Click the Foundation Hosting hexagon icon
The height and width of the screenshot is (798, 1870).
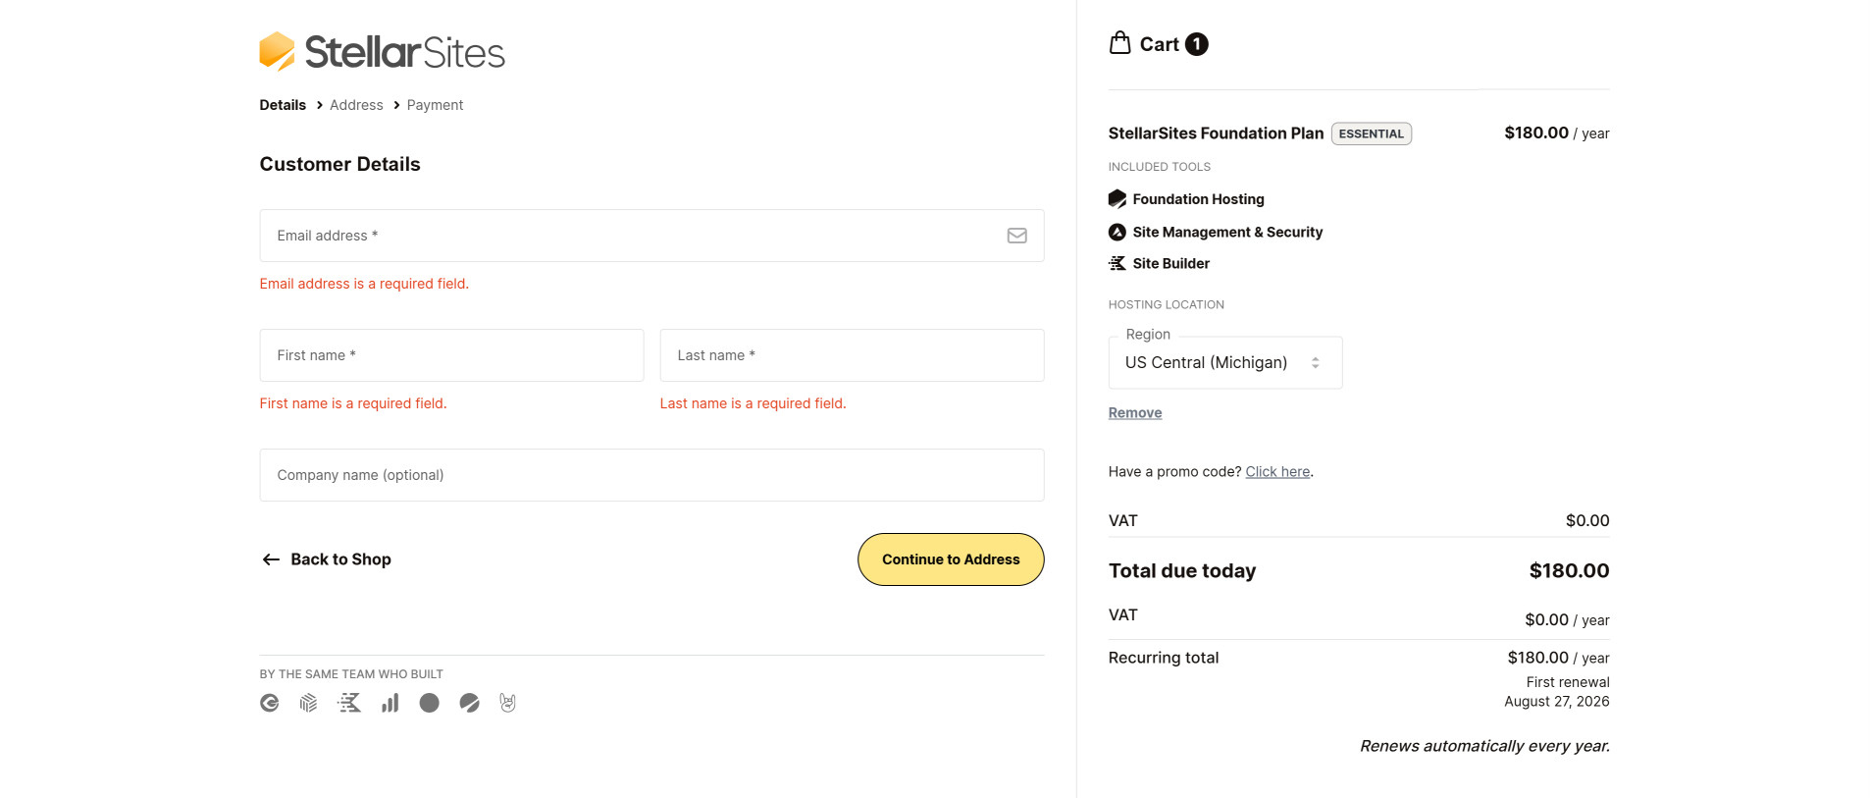[x=1117, y=199]
